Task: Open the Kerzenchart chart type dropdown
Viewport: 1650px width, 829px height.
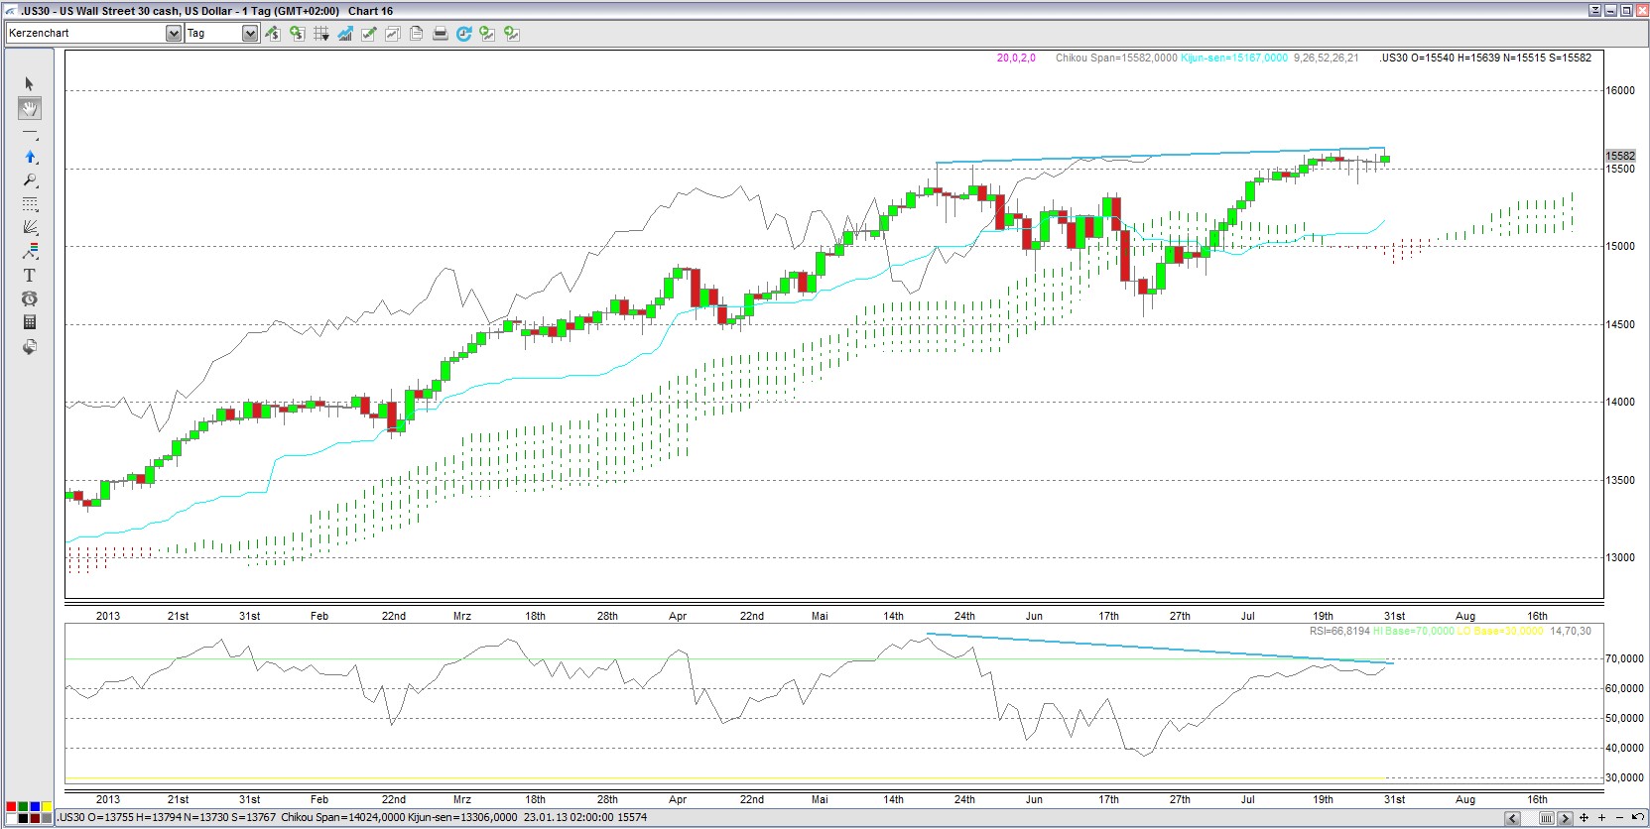Action: tap(174, 34)
